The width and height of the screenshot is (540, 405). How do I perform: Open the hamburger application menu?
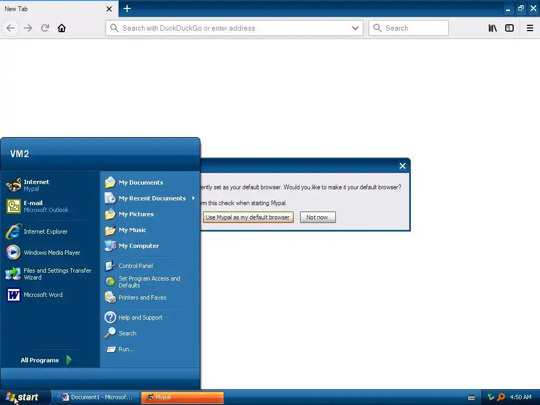click(x=530, y=28)
